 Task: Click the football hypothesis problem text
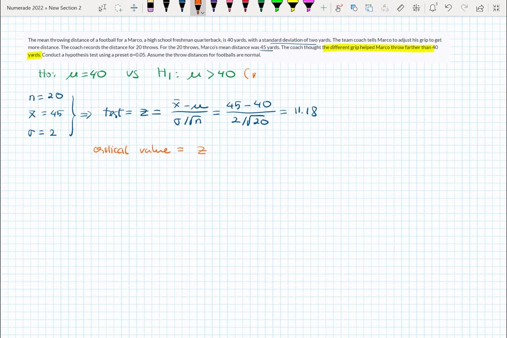point(235,47)
